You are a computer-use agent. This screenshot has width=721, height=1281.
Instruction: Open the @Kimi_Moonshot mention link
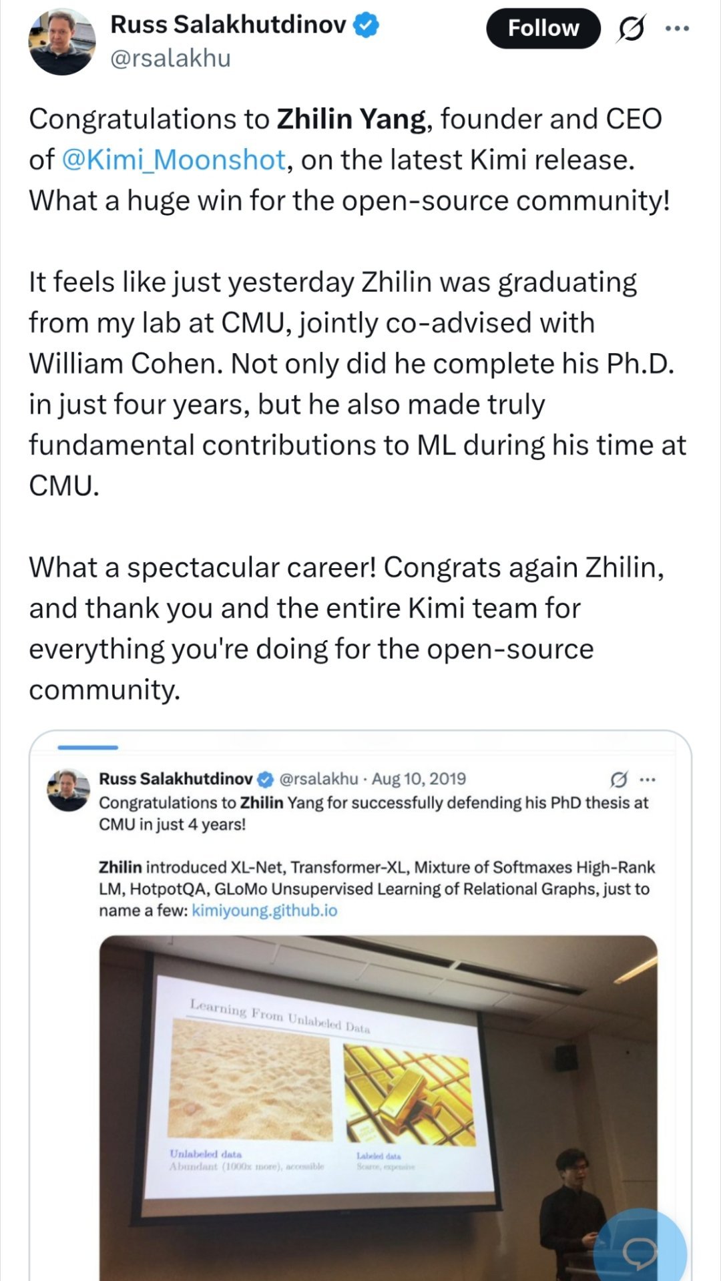pos(174,160)
